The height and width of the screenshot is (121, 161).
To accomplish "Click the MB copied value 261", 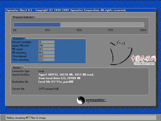I will coord(46,49).
